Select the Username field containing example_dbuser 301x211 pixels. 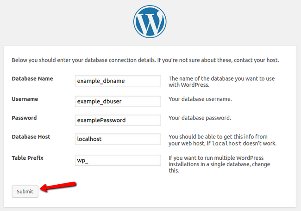click(x=118, y=101)
